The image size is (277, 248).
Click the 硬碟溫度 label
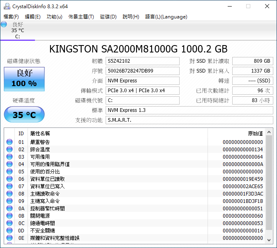pos(24,101)
